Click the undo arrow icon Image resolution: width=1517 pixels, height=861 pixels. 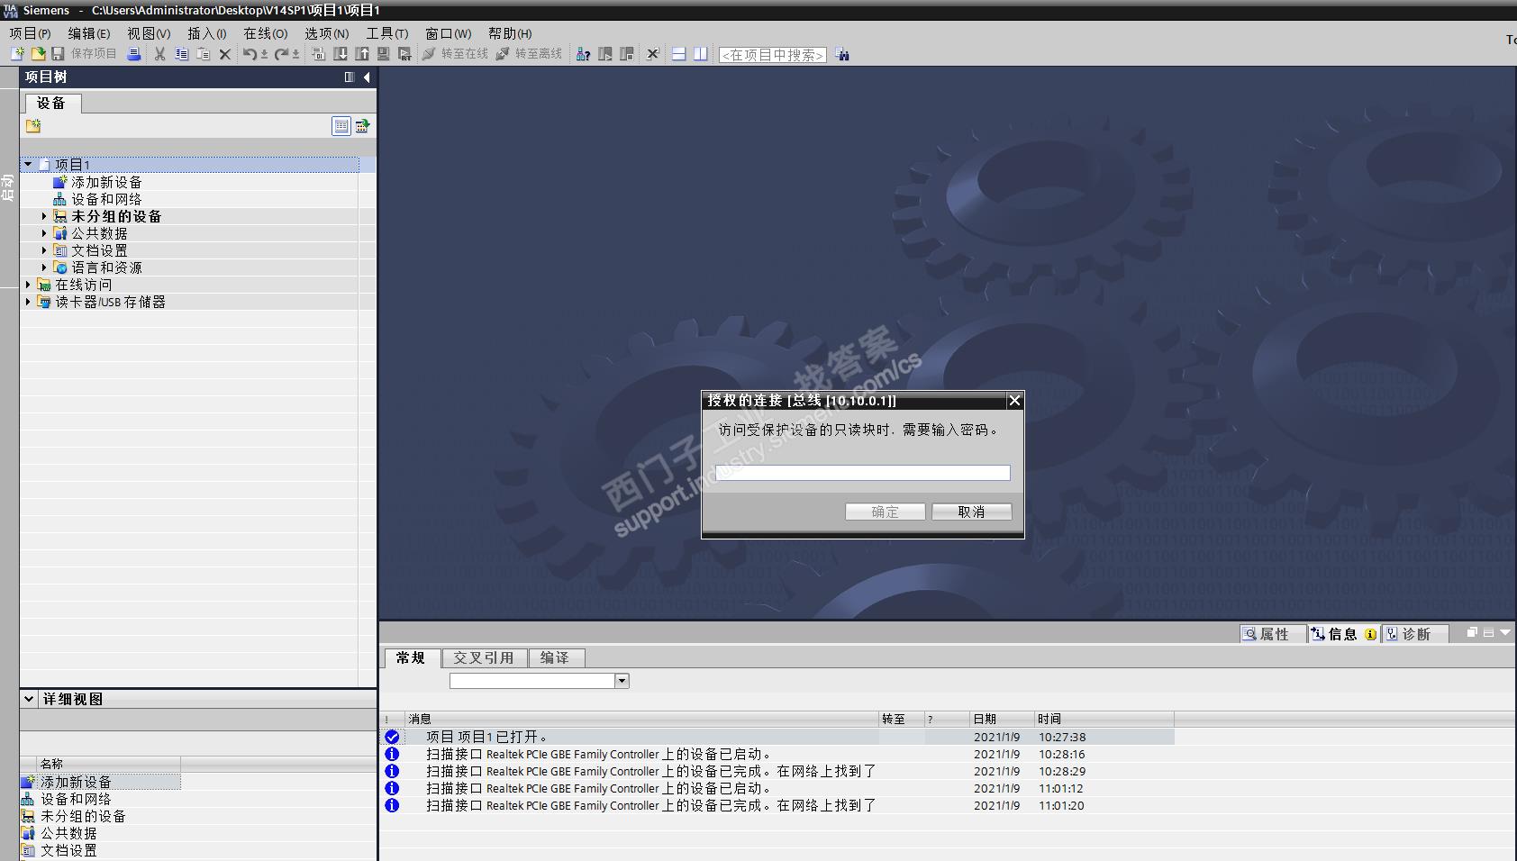[x=250, y=54]
